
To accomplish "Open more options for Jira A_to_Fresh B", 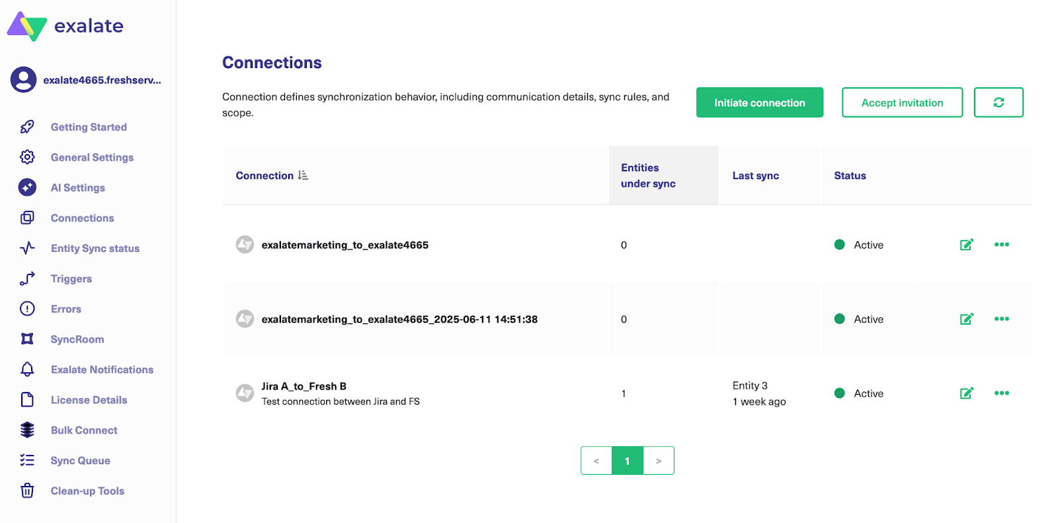I will click(x=1001, y=393).
